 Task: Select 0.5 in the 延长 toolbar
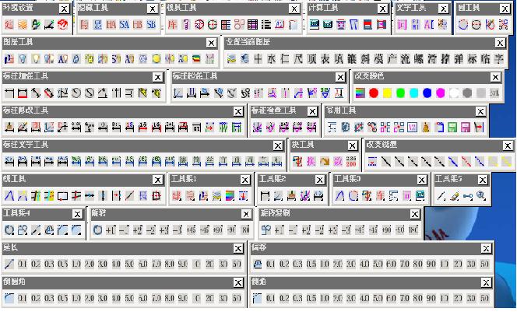[62, 265]
